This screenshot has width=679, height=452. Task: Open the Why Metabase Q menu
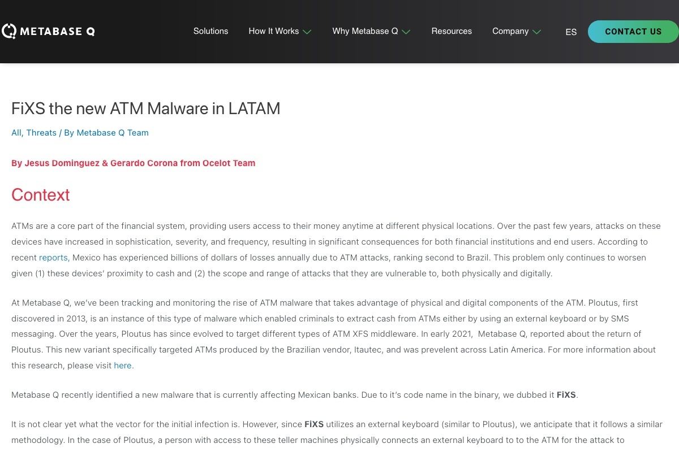tap(365, 31)
